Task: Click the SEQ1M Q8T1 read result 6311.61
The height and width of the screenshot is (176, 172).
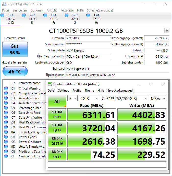Action: click(92, 115)
